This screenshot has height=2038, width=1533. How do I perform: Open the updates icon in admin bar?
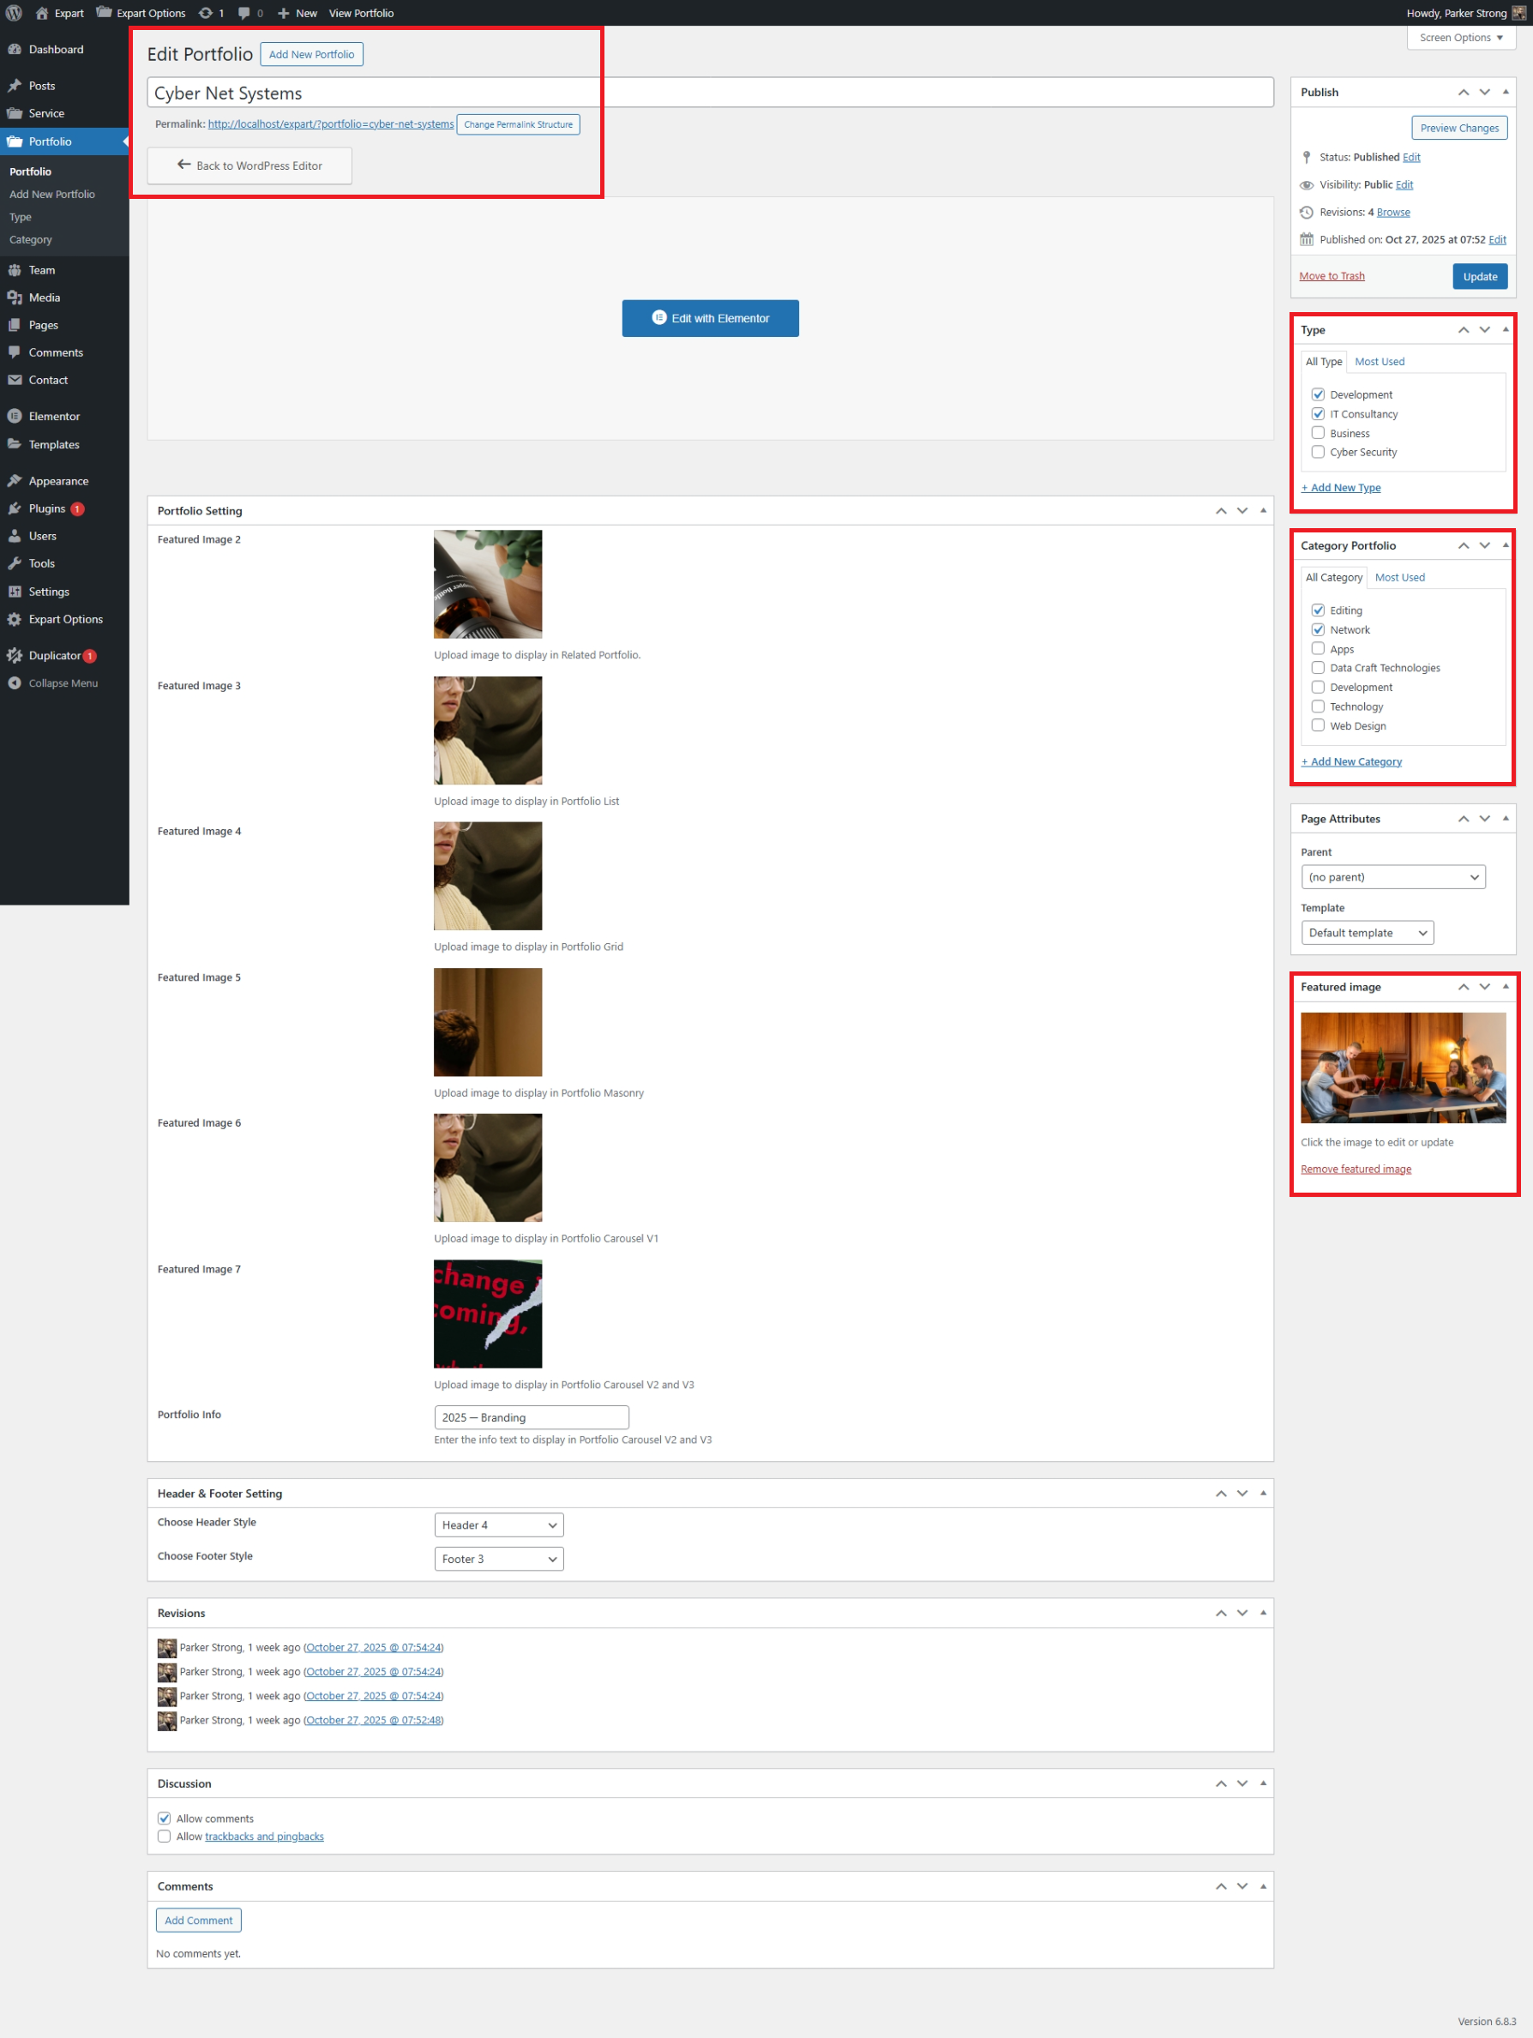click(x=206, y=13)
